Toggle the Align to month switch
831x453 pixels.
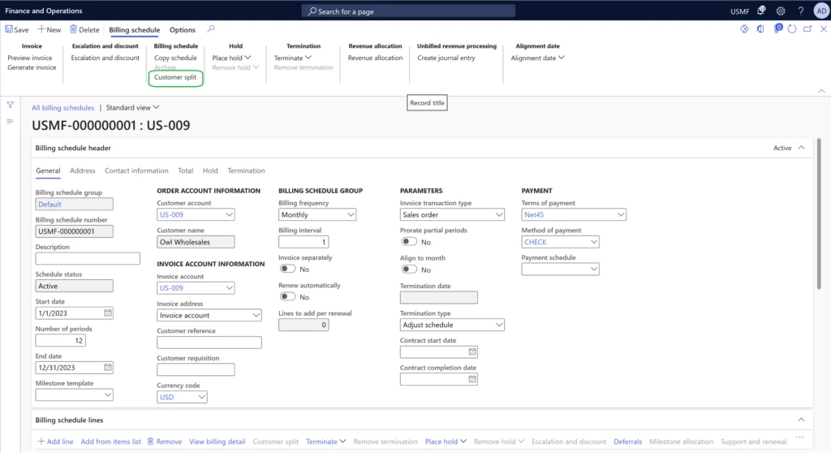click(x=409, y=270)
